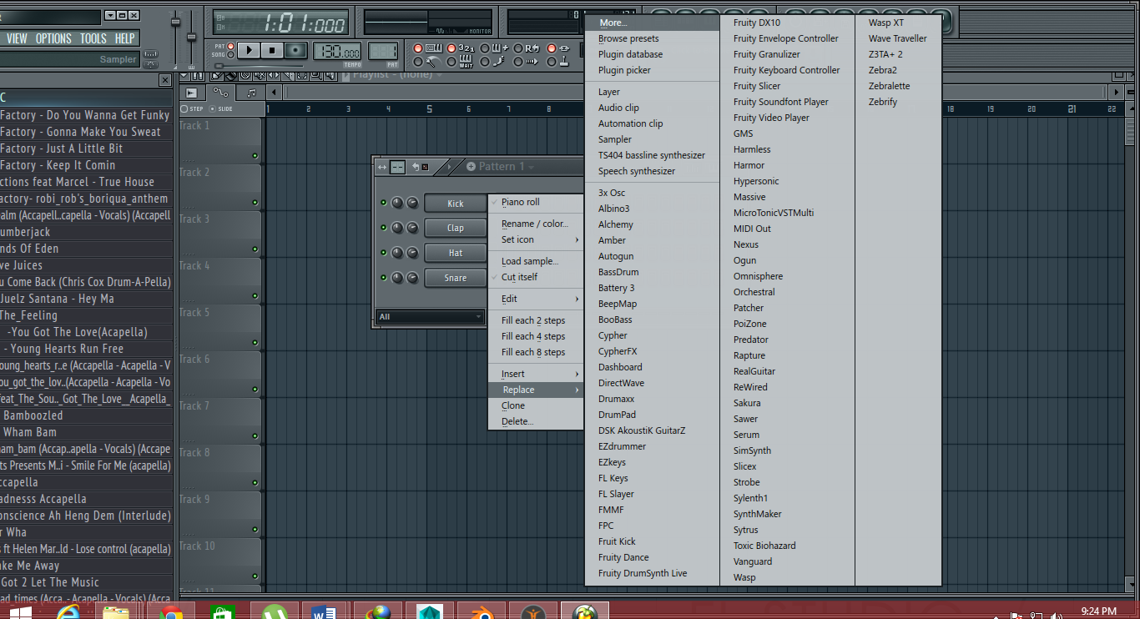The height and width of the screenshot is (619, 1140).
Task: Click the tempo display 130.000
Action: click(337, 51)
